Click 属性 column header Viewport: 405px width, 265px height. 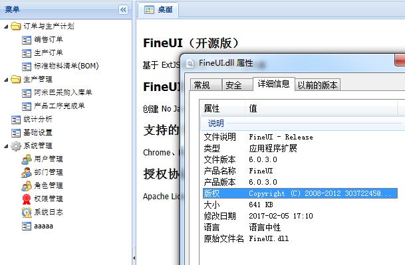(x=222, y=108)
